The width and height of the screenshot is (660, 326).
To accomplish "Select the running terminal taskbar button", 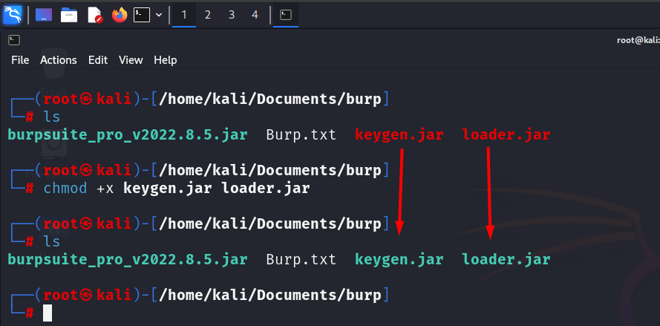I will pyautogui.click(x=286, y=15).
